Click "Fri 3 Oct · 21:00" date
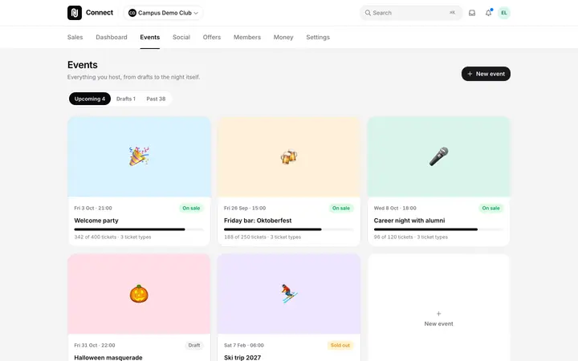 tap(93, 208)
